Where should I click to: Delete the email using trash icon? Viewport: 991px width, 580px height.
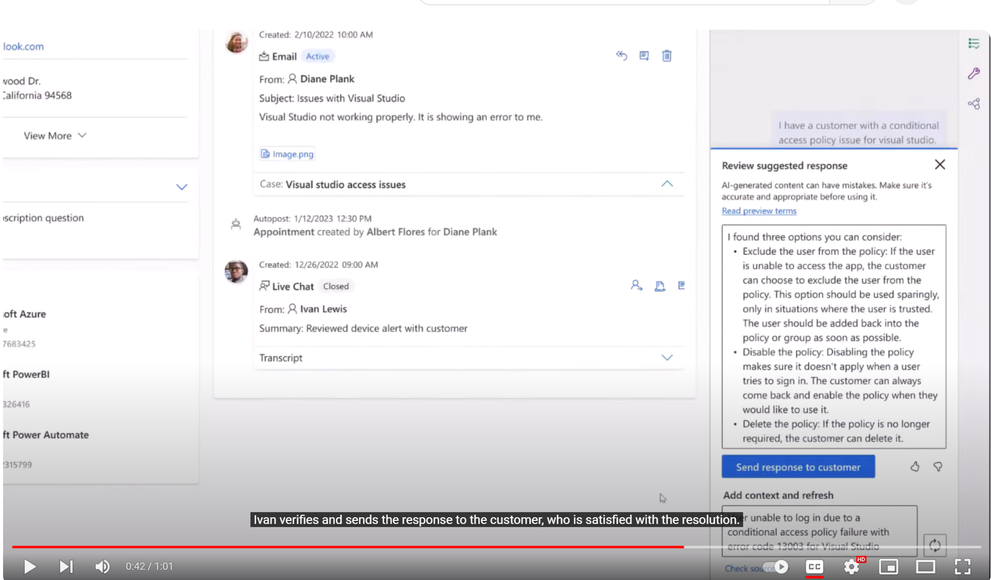(667, 56)
